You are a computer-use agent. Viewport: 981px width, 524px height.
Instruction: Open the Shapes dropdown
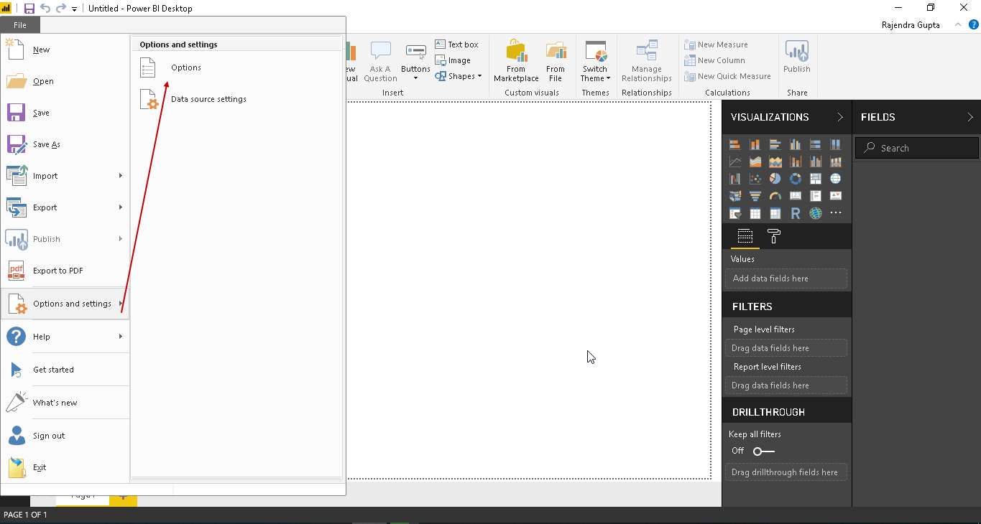459,76
